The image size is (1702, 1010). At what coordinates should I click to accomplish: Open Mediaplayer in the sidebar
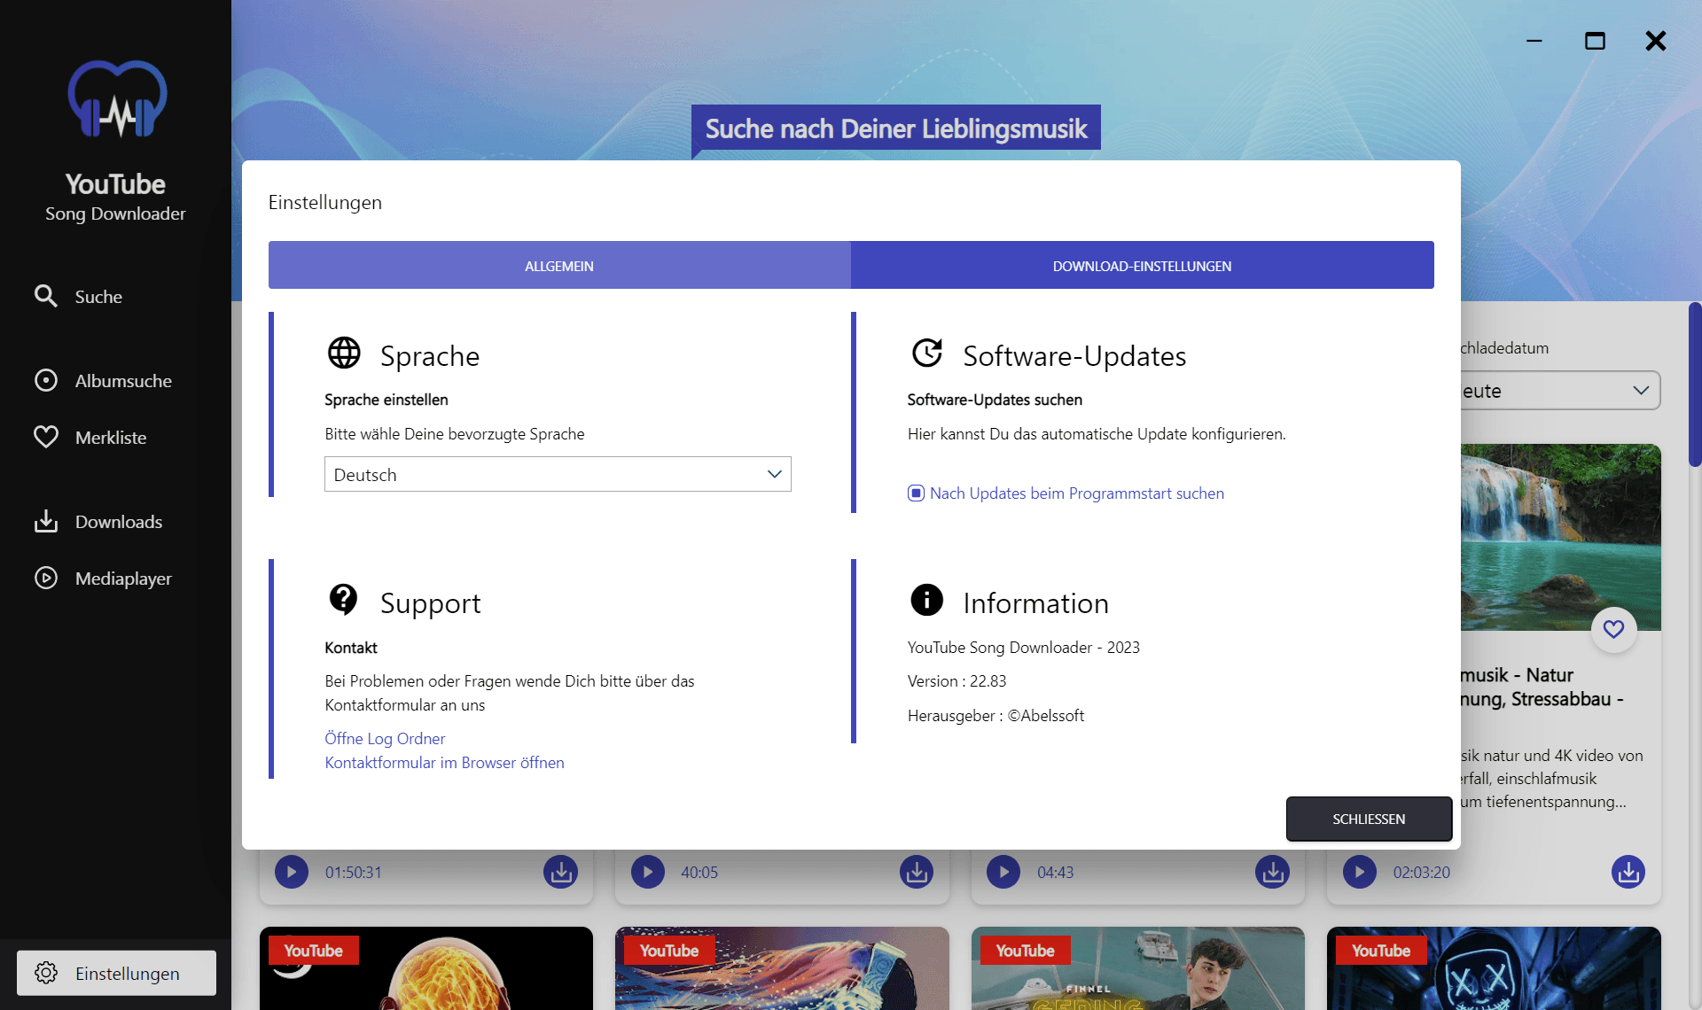pos(103,579)
